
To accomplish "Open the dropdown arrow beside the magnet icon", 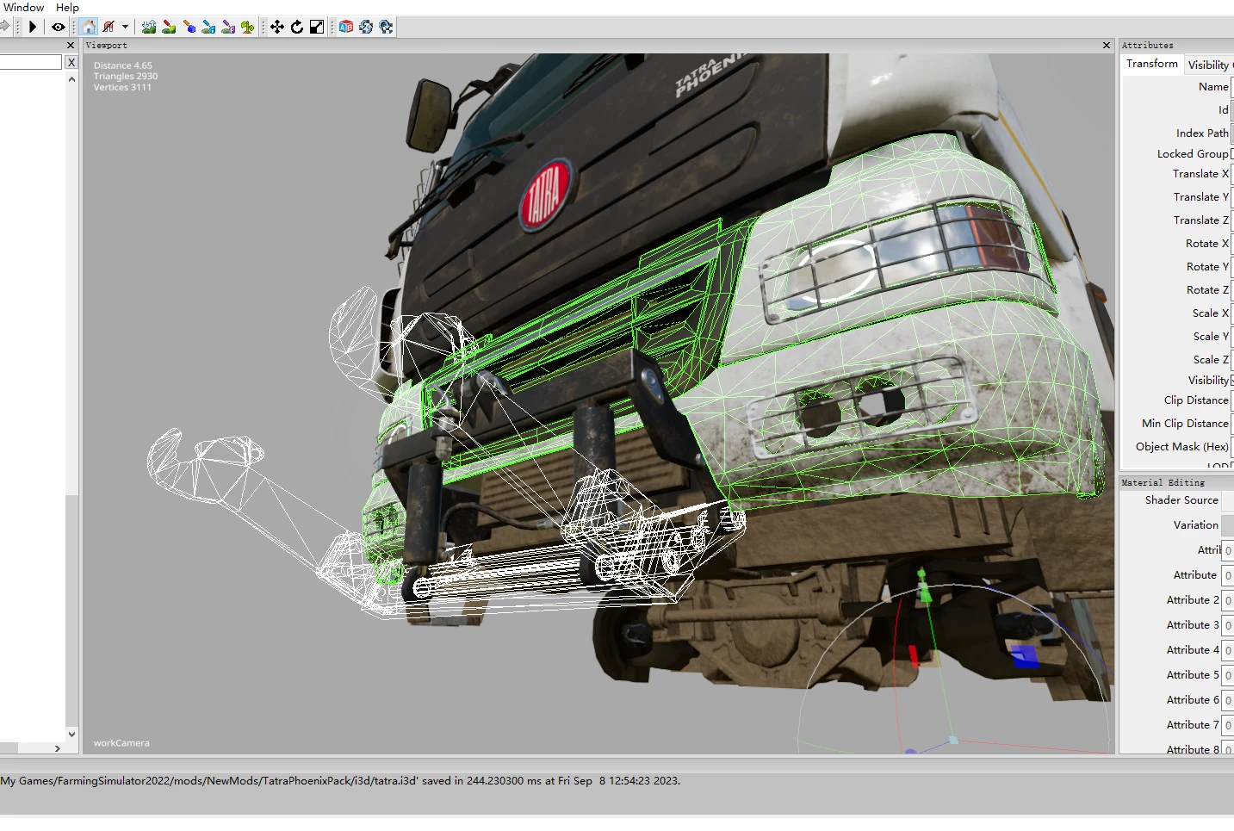I will (125, 28).
